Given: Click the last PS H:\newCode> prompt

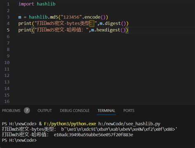Looking at the screenshot, I should click(x=19, y=140).
